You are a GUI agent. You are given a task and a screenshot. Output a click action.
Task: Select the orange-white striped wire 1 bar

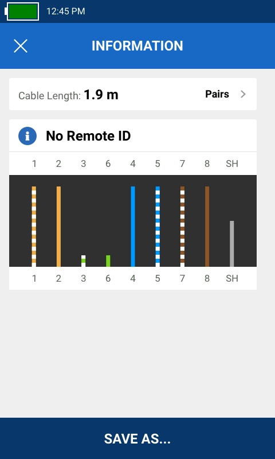coord(34,227)
